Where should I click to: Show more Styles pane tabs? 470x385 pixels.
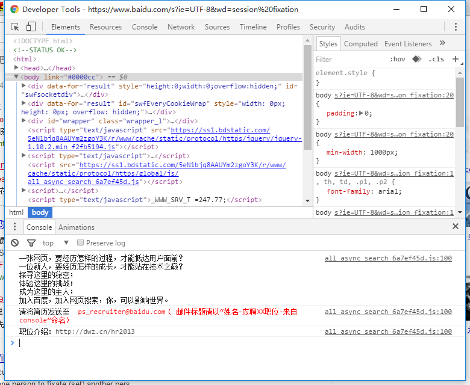pyautogui.click(x=442, y=43)
